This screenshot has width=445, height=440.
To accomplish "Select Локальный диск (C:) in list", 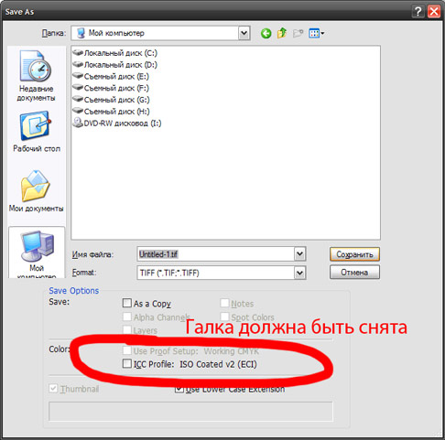I will [115, 53].
